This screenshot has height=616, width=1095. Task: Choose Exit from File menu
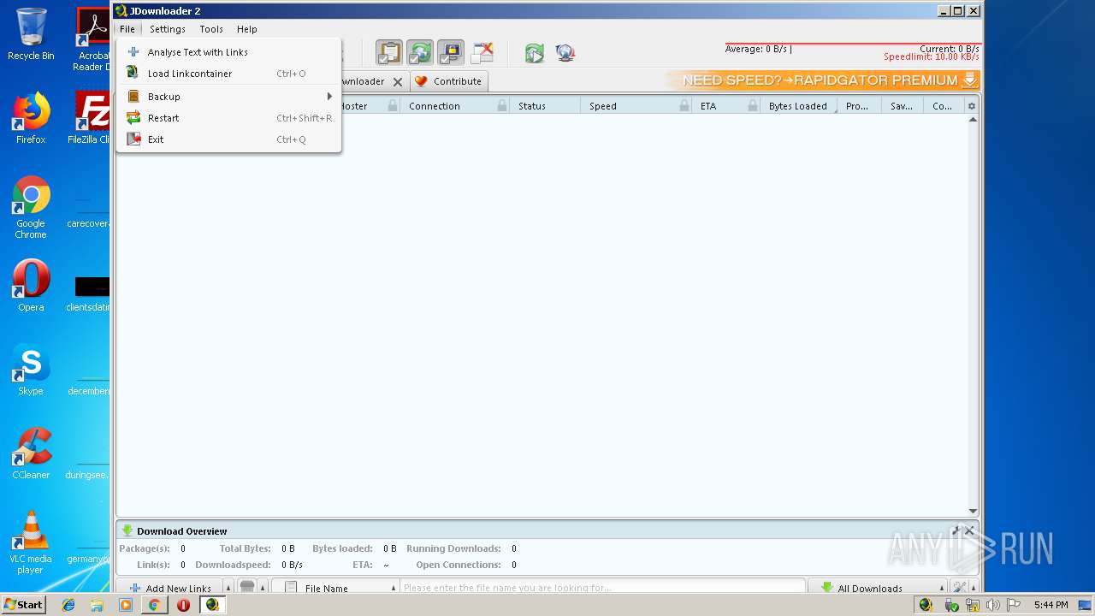(x=228, y=139)
